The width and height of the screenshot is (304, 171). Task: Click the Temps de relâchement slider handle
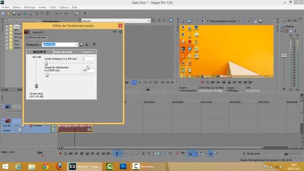[47, 75]
